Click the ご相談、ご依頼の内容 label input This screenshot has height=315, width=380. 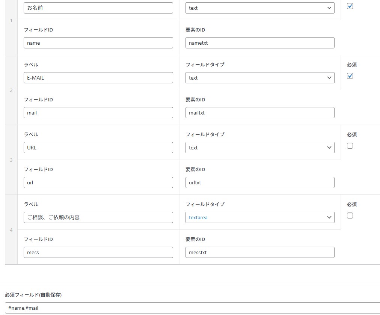(x=98, y=217)
